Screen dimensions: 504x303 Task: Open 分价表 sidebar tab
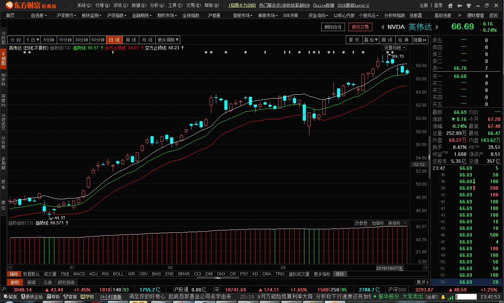coord(3,143)
